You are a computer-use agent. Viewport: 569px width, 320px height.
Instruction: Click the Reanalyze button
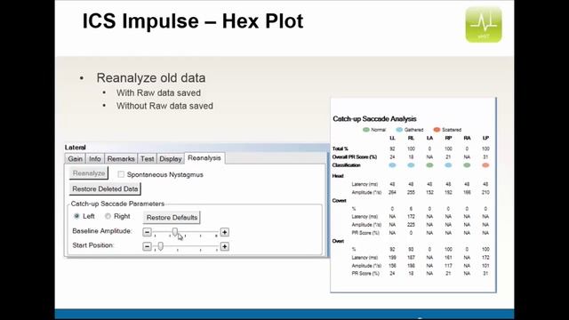tap(89, 173)
